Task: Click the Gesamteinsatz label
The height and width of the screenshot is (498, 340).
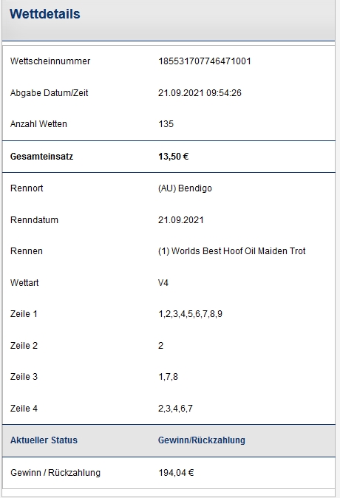Action: click(x=41, y=156)
